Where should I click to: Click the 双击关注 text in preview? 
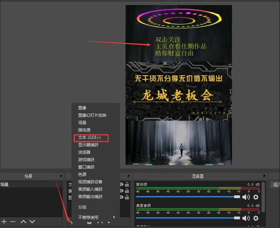click(x=168, y=40)
